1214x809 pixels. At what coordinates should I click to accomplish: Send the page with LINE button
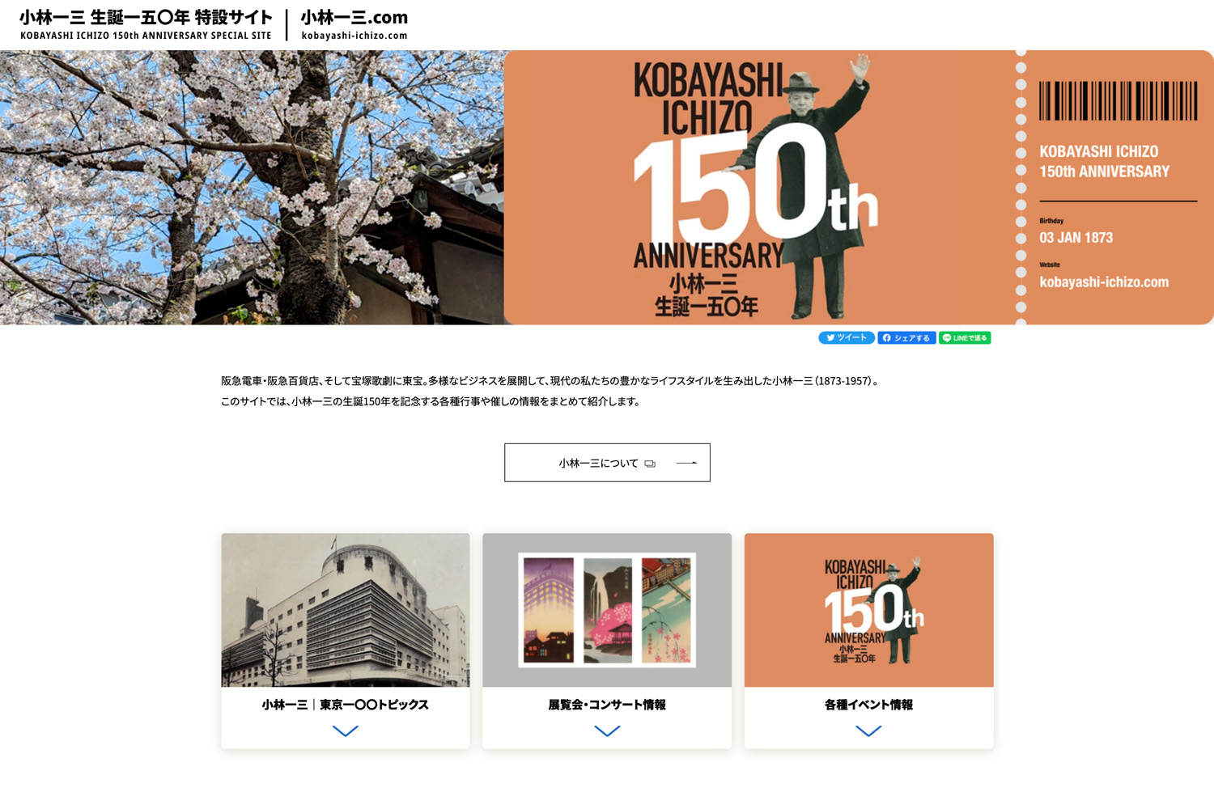(965, 338)
